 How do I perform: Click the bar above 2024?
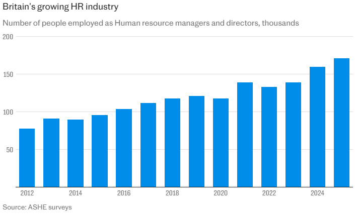point(317,127)
